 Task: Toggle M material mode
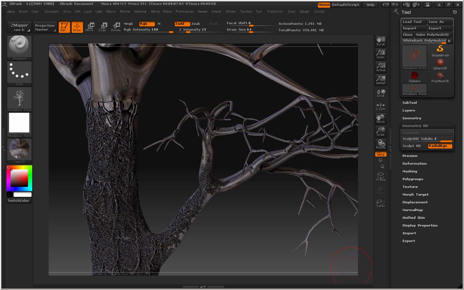[159, 24]
